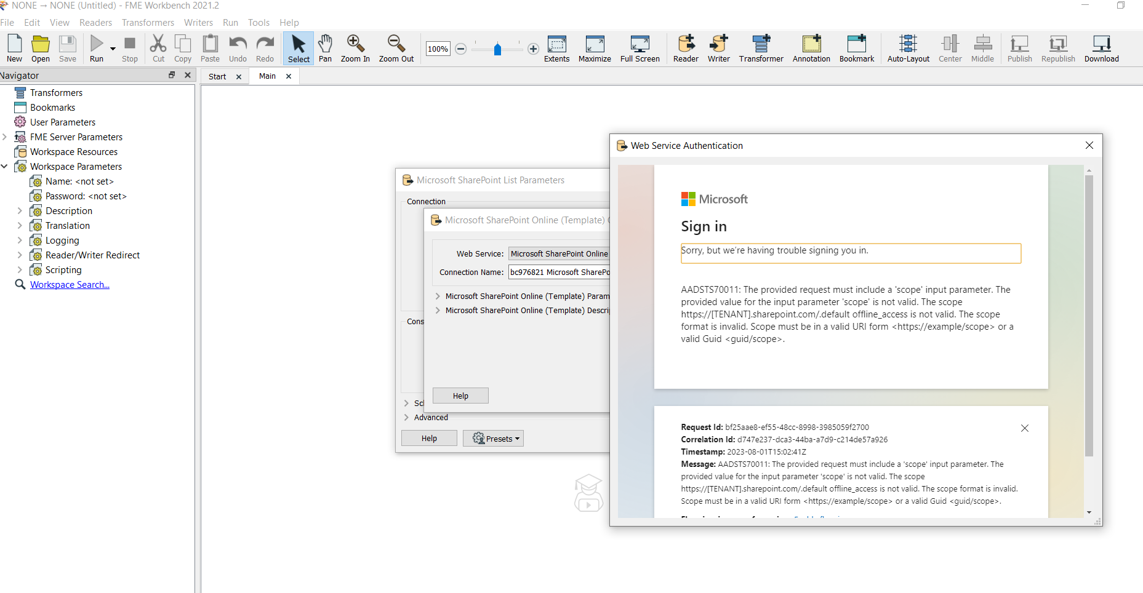Add a Bookmark using toolbar icon
Screen dimensions: 1143x593
[x=857, y=49]
